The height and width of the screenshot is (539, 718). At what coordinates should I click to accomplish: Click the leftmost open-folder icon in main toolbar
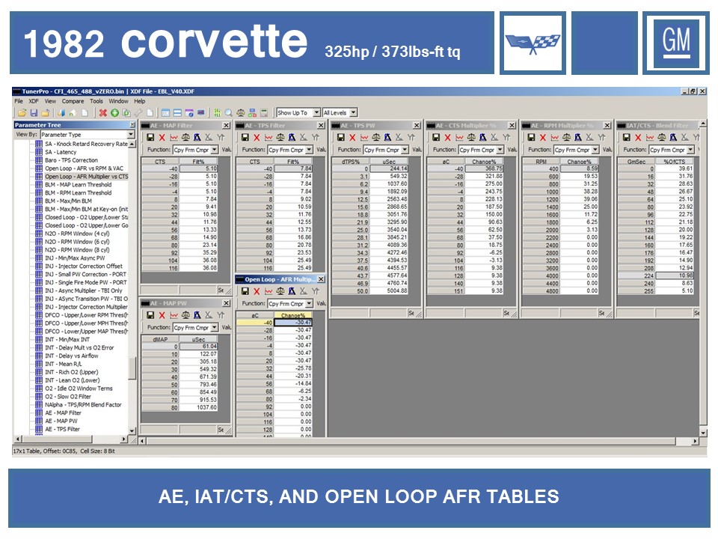tap(22, 113)
